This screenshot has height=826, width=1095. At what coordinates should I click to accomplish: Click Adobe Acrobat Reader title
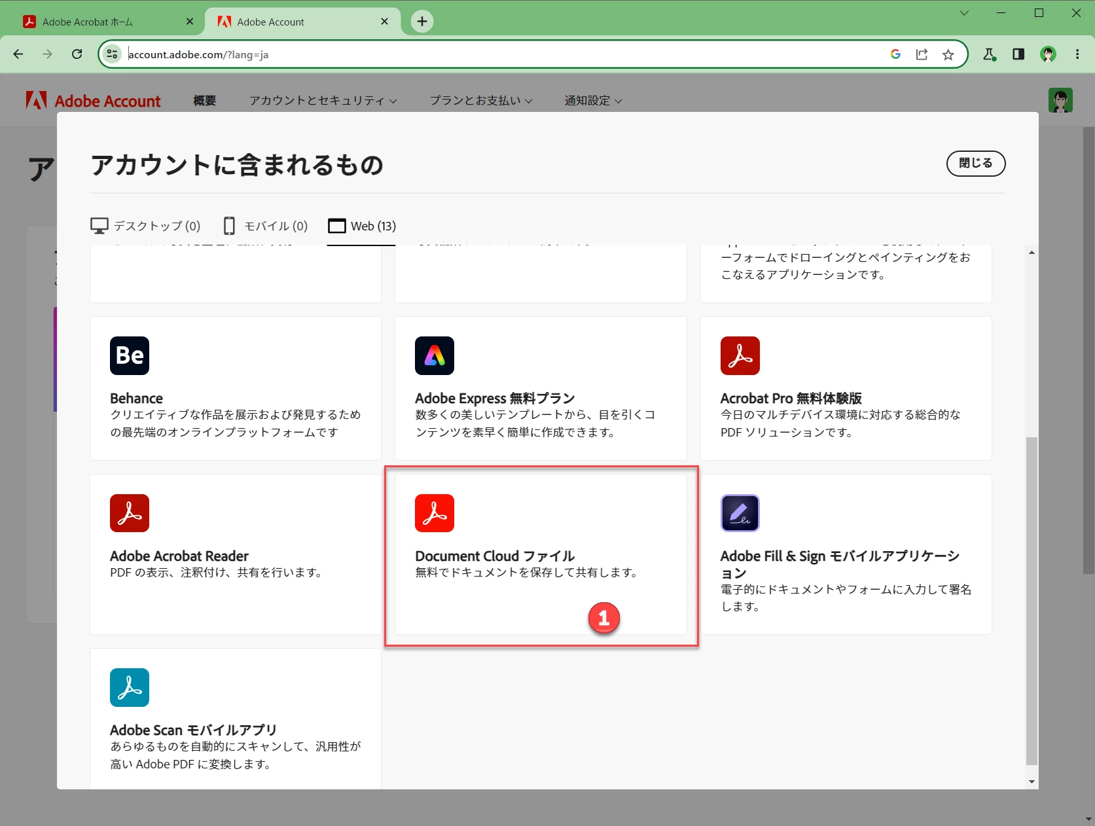tap(179, 556)
